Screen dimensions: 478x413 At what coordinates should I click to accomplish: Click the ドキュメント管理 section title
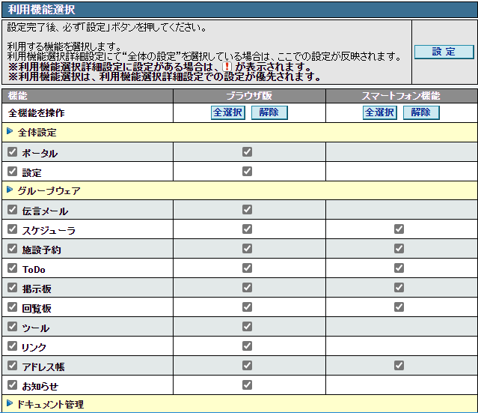tap(50, 405)
